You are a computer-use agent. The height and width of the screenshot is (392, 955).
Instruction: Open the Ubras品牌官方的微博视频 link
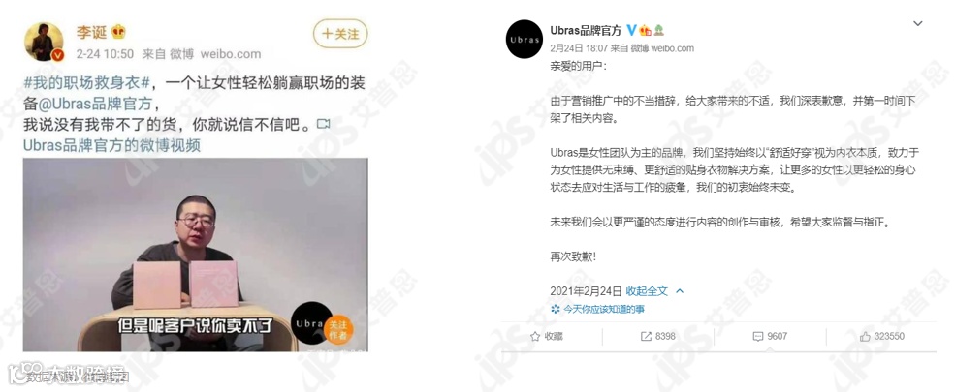click(x=111, y=146)
